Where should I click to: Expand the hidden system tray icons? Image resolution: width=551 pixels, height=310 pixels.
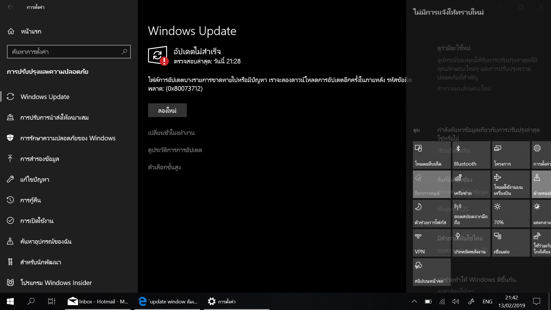[414, 301]
